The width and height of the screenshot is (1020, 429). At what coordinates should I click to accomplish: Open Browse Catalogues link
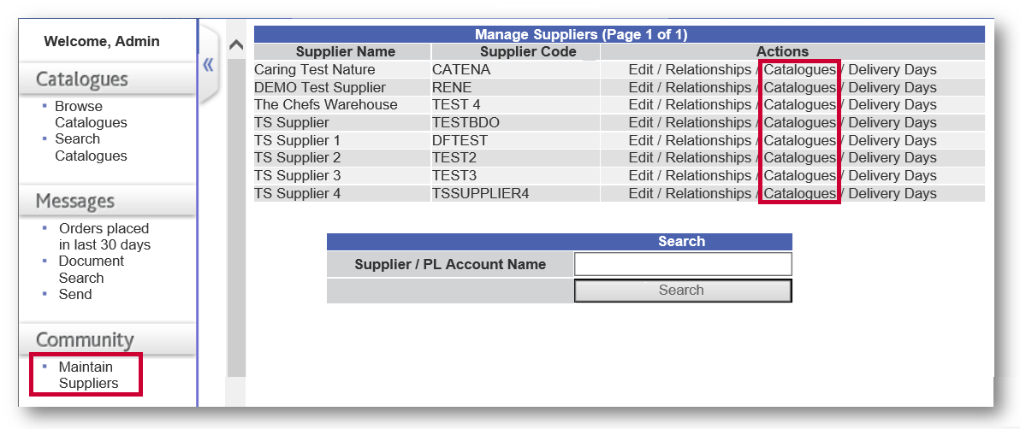[x=91, y=115]
